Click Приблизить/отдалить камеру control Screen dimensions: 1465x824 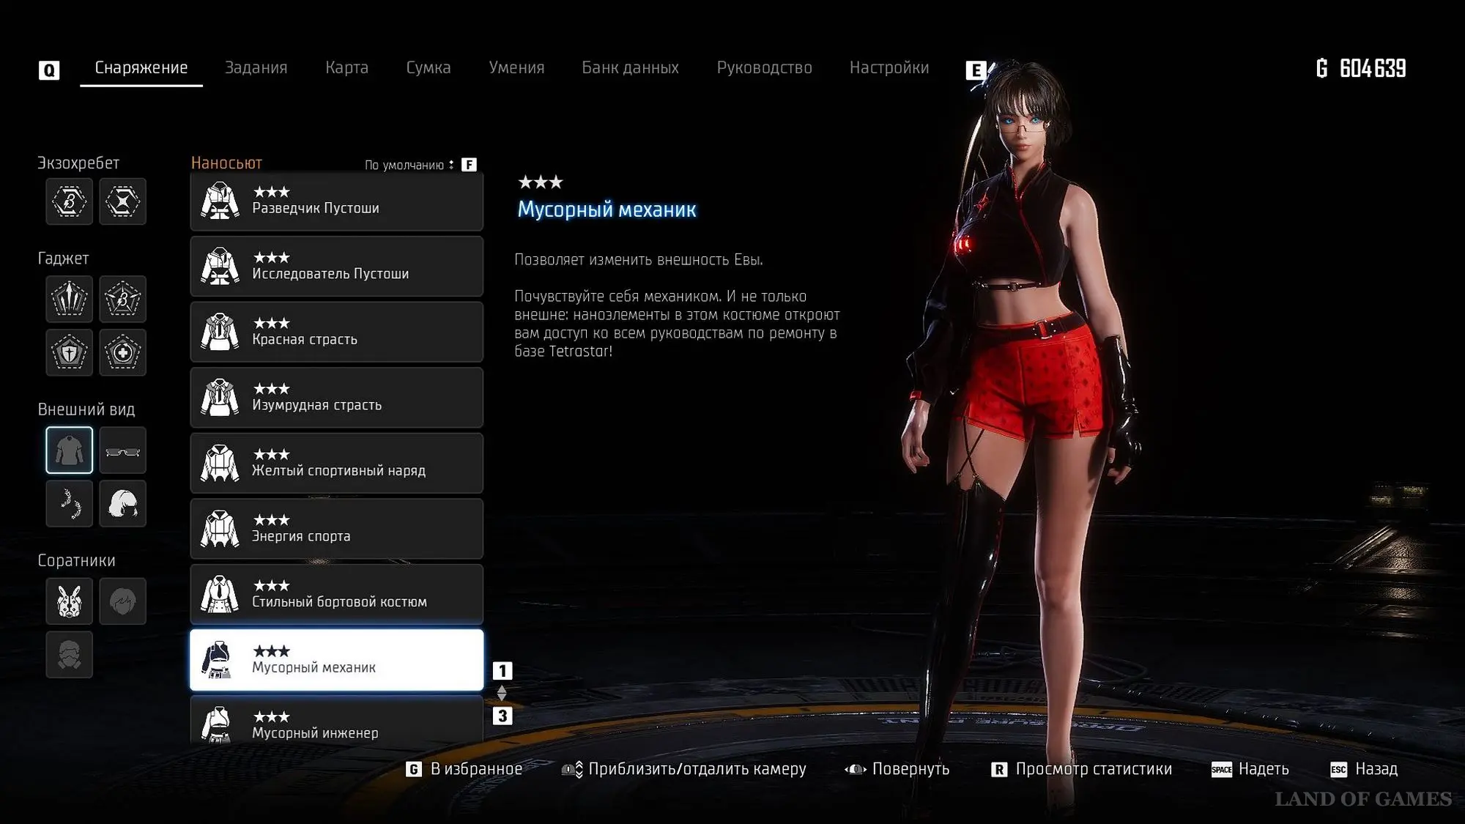(683, 769)
